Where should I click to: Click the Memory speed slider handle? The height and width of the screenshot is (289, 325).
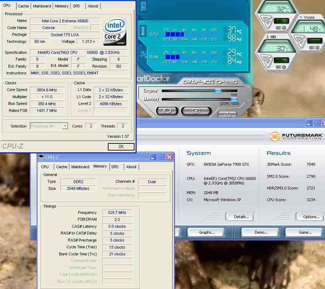(234, 99)
